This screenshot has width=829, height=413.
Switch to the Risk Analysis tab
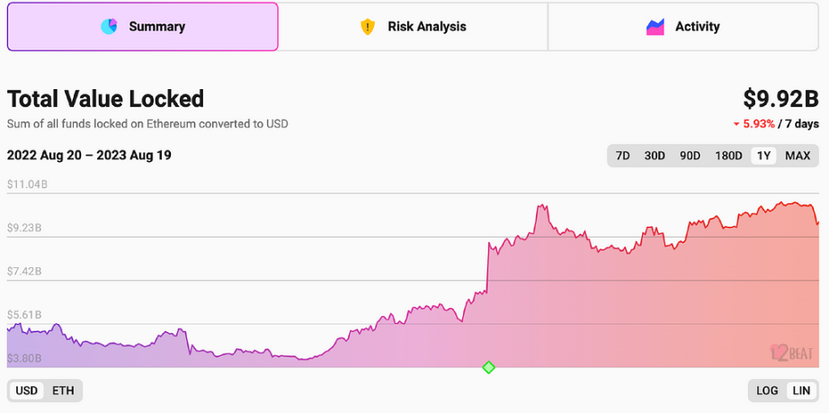[413, 27]
